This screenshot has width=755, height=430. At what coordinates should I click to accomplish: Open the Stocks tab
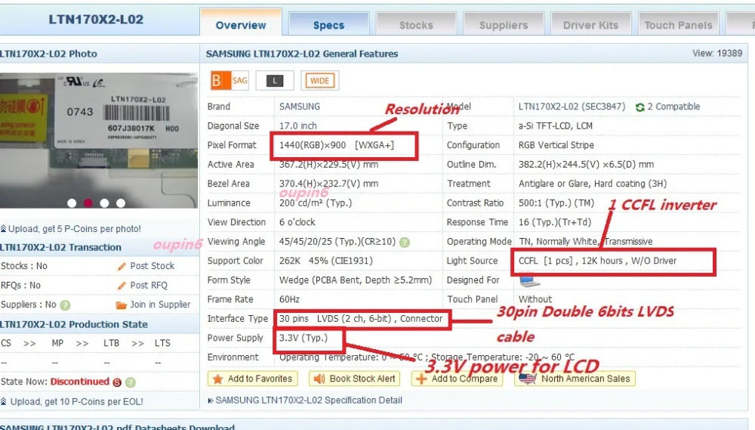coord(416,24)
